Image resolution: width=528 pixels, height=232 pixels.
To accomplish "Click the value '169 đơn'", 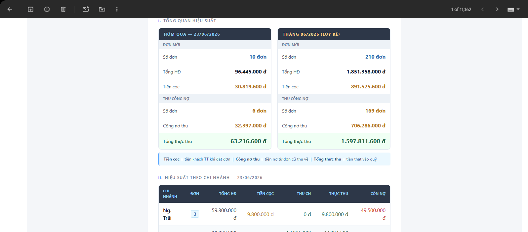I will point(375,111).
